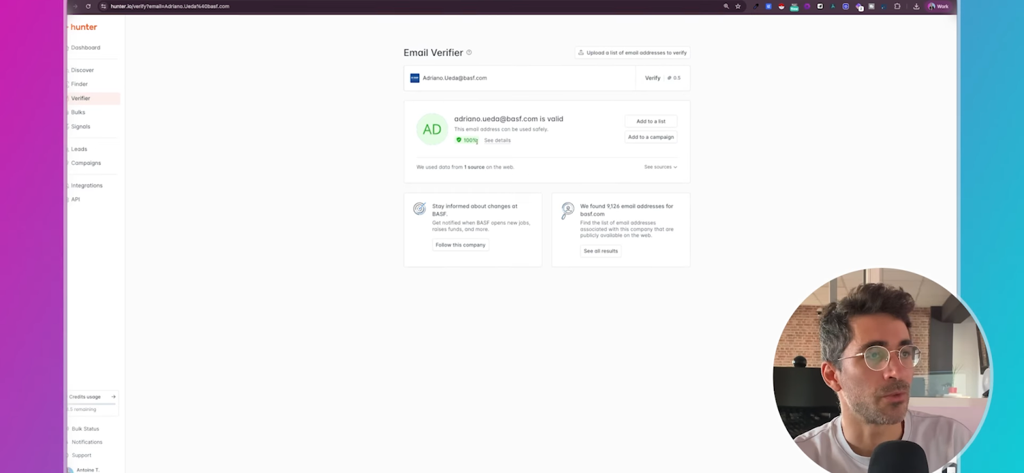Open Dashboard in the sidebar
Image resolution: width=1024 pixels, height=473 pixels.
[x=86, y=47]
